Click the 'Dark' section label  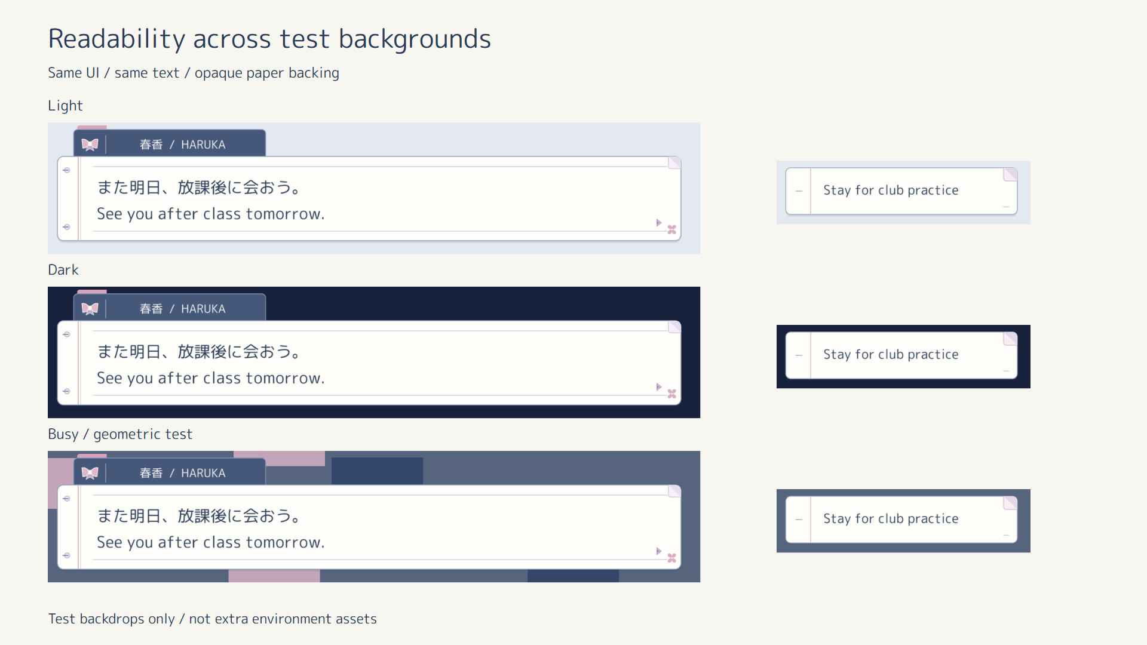click(x=63, y=270)
